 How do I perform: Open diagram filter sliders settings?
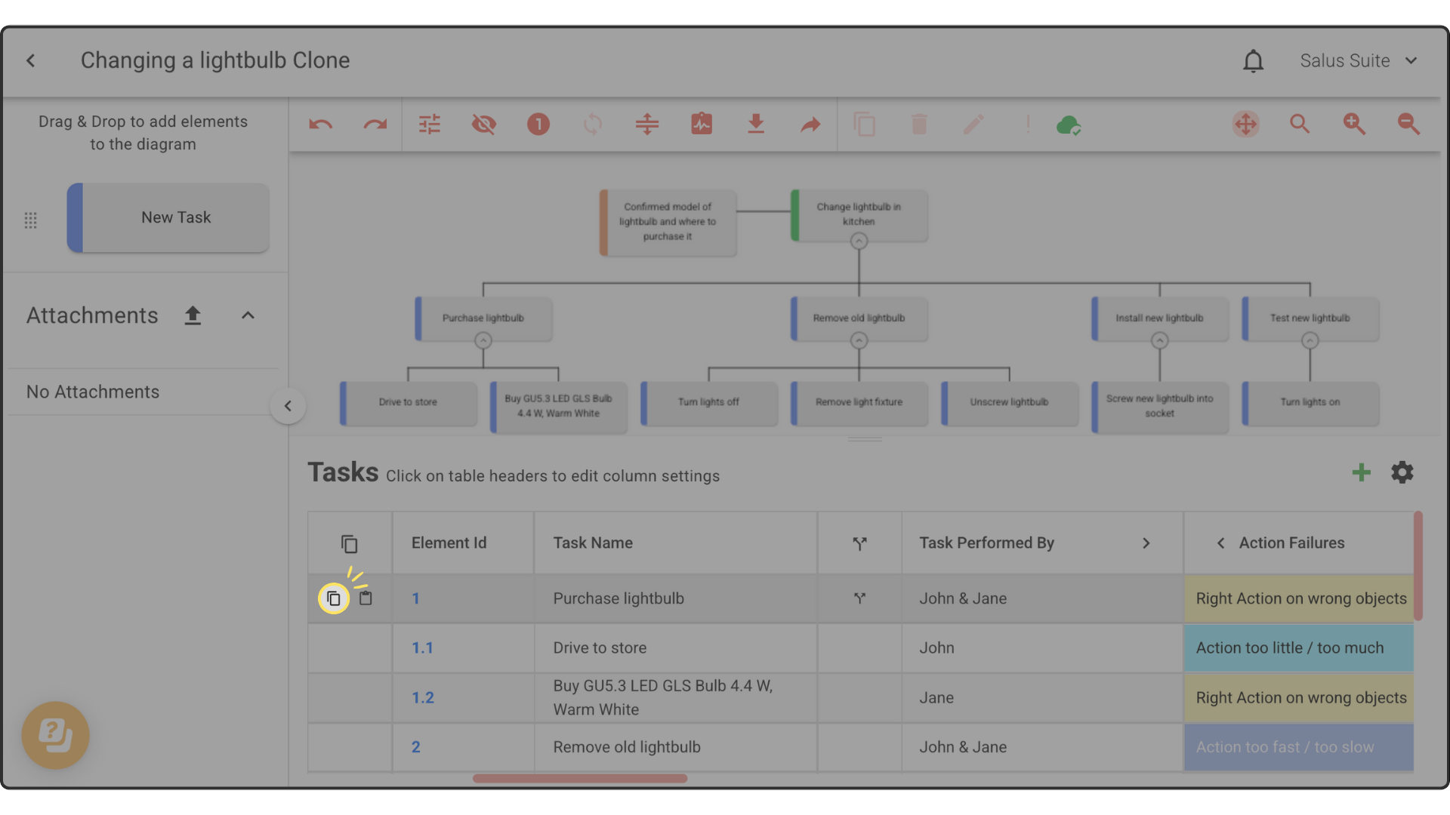430,125
